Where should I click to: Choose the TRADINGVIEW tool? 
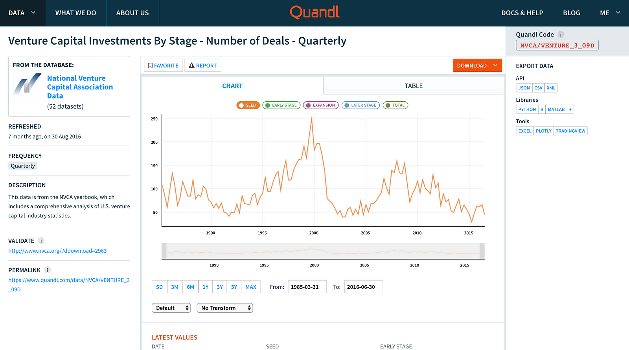570,131
